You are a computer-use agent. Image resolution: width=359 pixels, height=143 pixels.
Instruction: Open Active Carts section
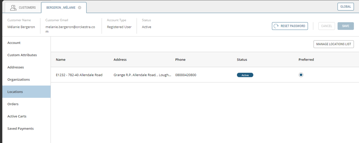point(17,116)
